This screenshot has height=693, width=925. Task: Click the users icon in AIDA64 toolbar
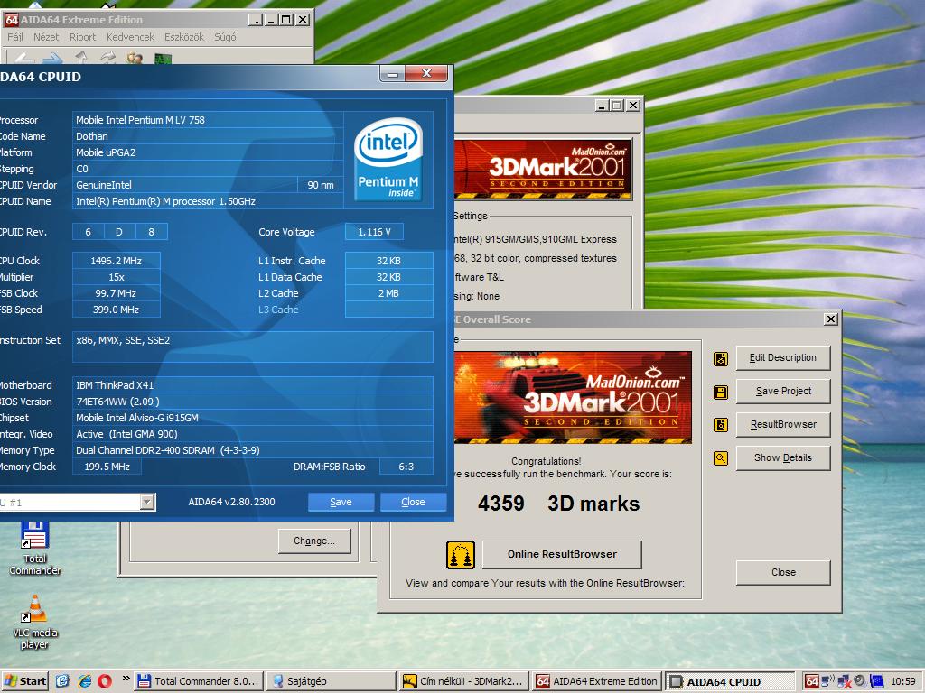tap(135, 59)
